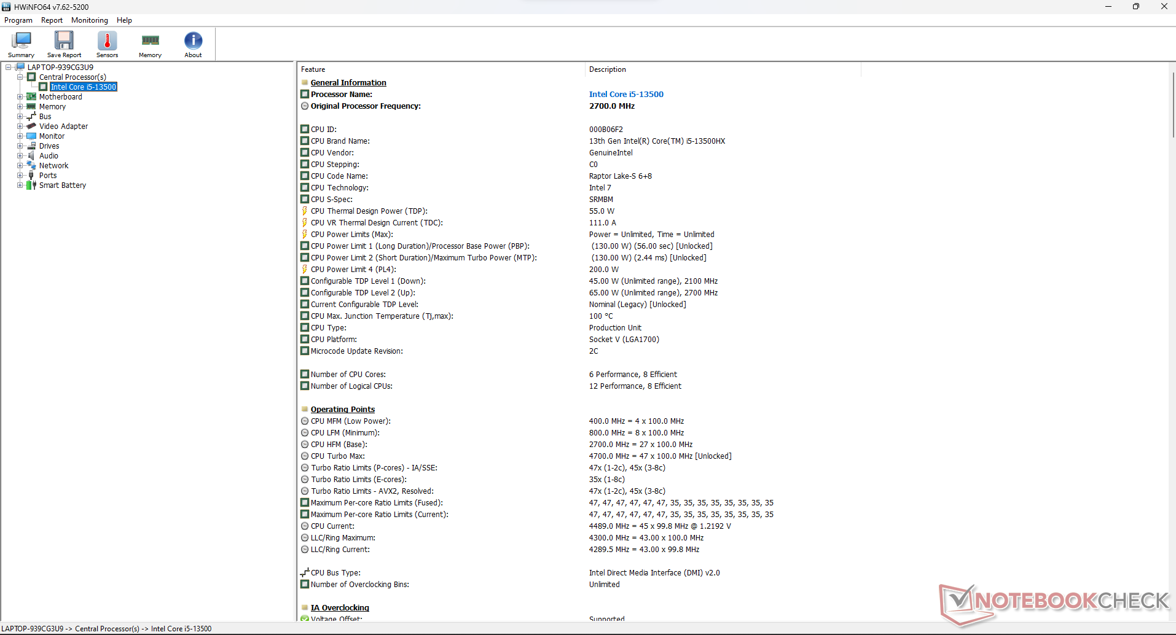This screenshot has width=1176, height=635.
Task: Click the LLC/Ring Maximum label
Action: coord(343,538)
